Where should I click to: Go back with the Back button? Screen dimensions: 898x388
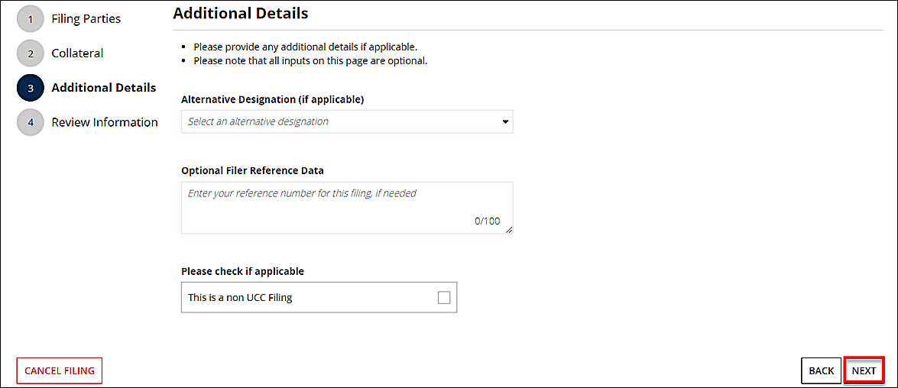pyautogui.click(x=821, y=370)
